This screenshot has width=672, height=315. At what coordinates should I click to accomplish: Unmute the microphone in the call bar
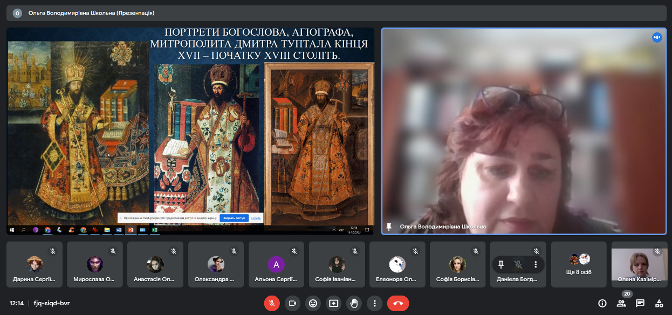(x=272, y=303)
